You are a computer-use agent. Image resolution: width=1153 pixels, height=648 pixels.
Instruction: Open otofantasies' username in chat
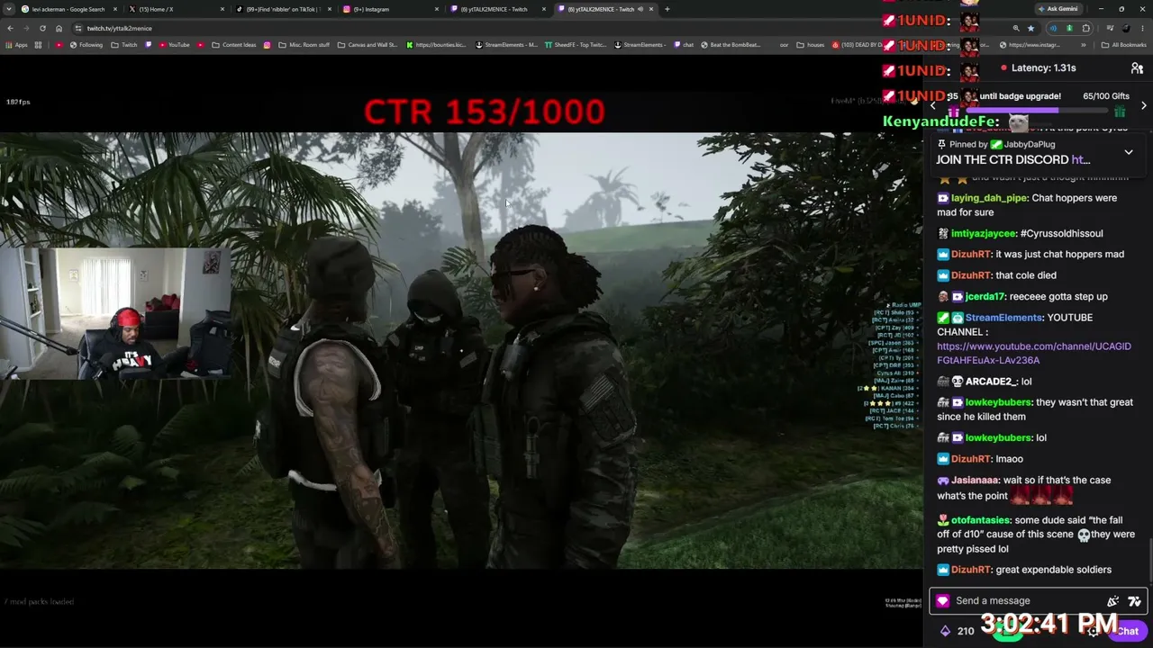coord(980,520)
